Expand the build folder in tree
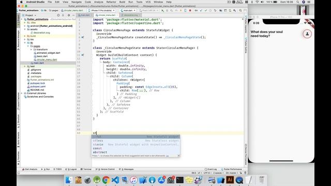331x186 pixels. (25, 36)
